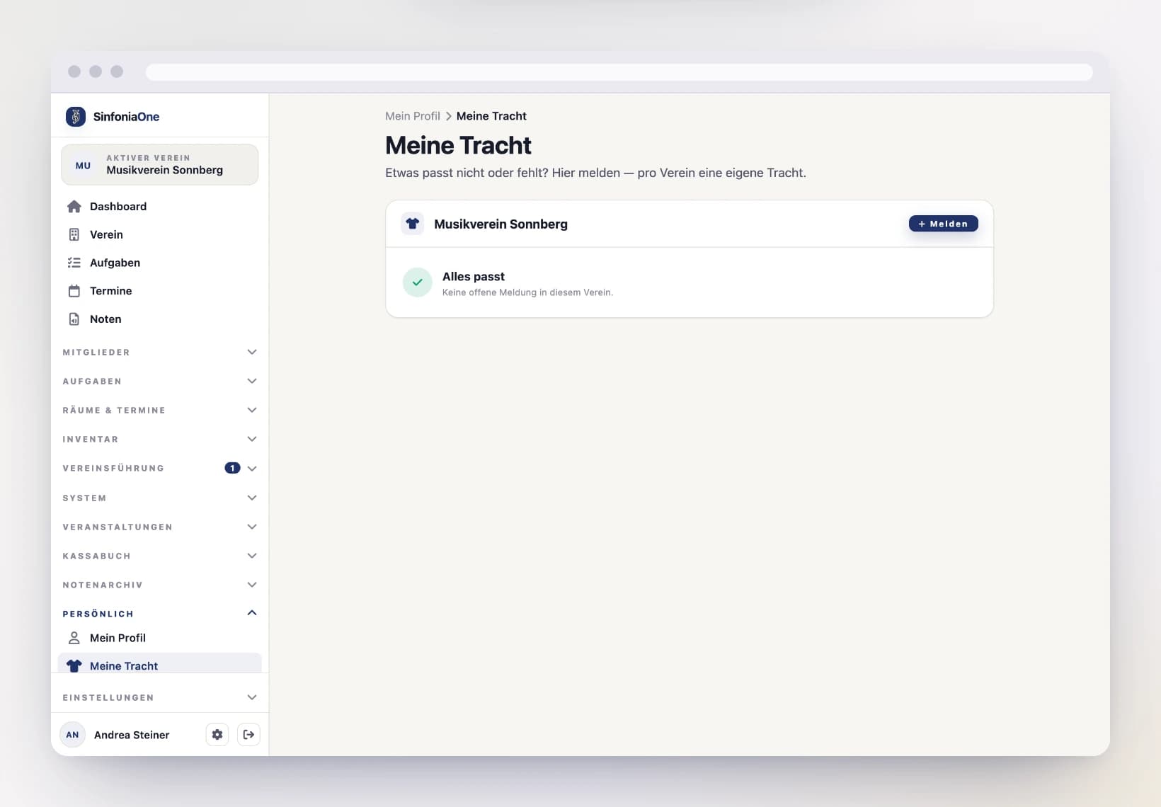Open the active Verein switcher Musikverein Sonnberg

pyautogui.click(x=160, y=165)
